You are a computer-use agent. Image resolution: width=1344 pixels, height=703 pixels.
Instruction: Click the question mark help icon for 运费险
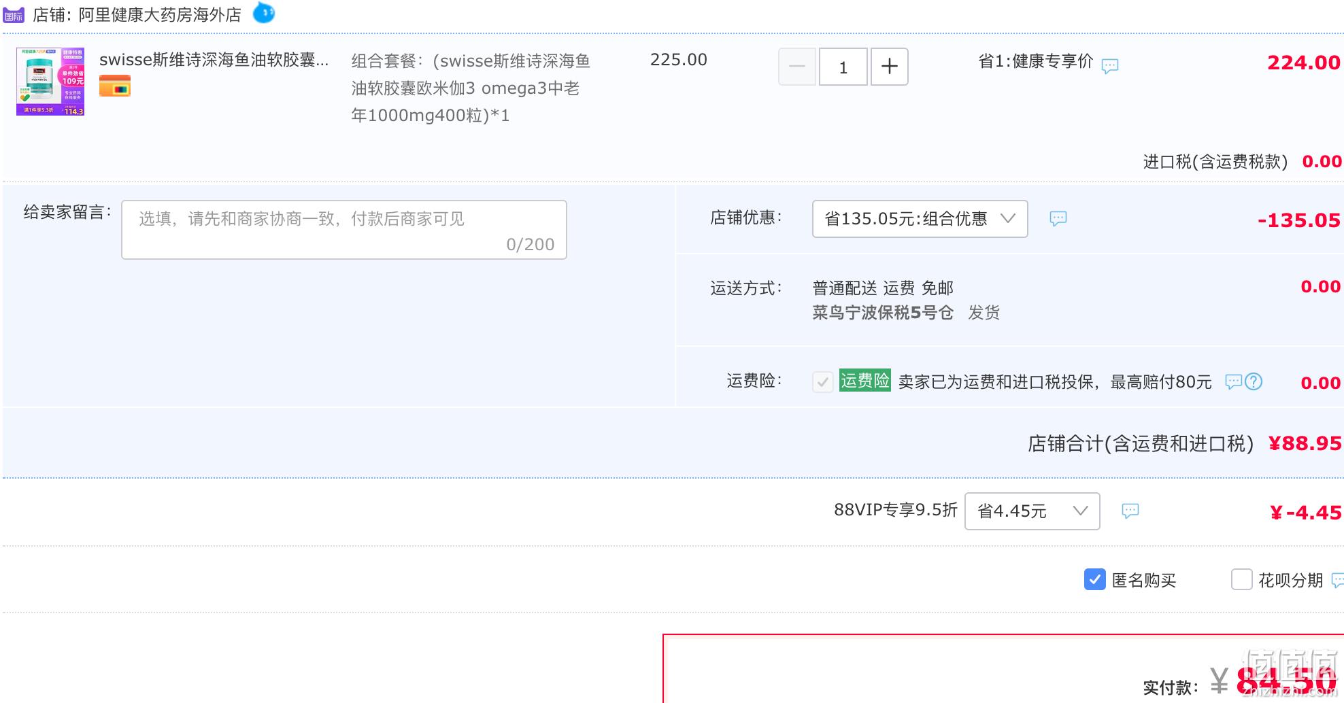1254,382
